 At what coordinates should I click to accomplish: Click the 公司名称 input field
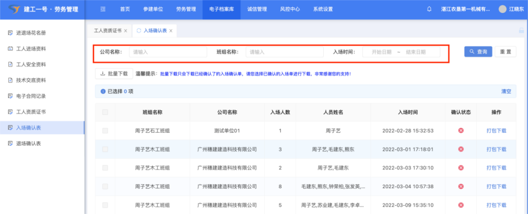(x=168, y=52)
